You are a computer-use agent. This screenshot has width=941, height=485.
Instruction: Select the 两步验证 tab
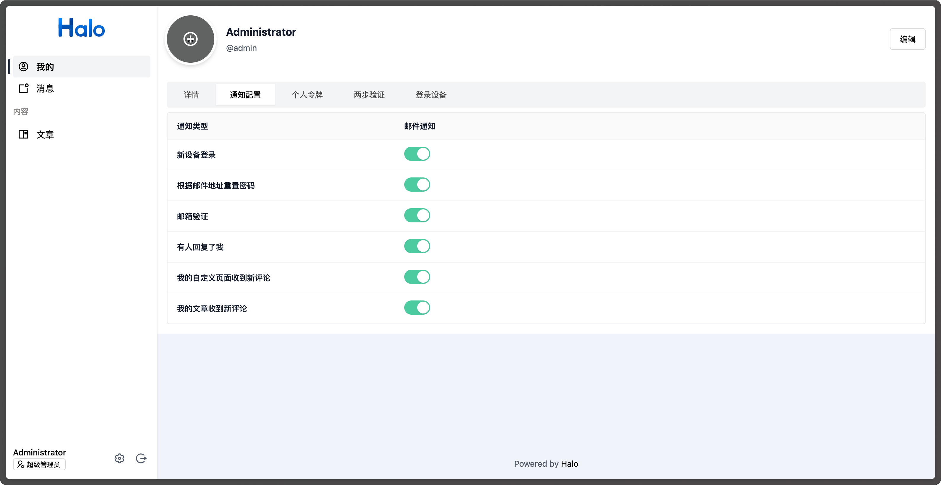click(369, 95)
